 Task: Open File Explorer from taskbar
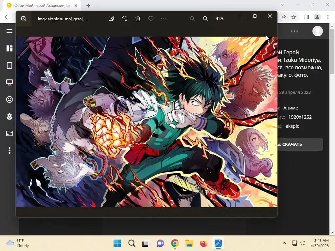(x=189, y=243)
